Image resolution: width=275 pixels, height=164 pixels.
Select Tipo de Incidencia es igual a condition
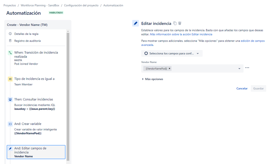pos(36,81)
